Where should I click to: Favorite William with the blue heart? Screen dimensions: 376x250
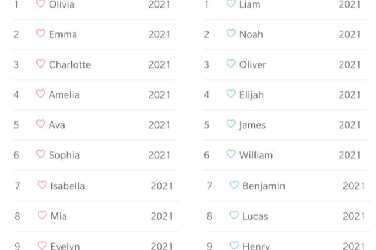pyautogui.click(x=231, y=154)
